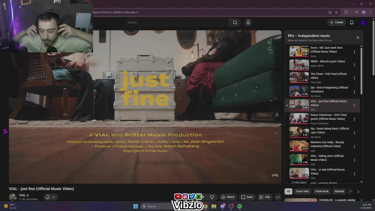Open the Chrome profile avatar
375x211 pixels.
[x=364, y=12]
